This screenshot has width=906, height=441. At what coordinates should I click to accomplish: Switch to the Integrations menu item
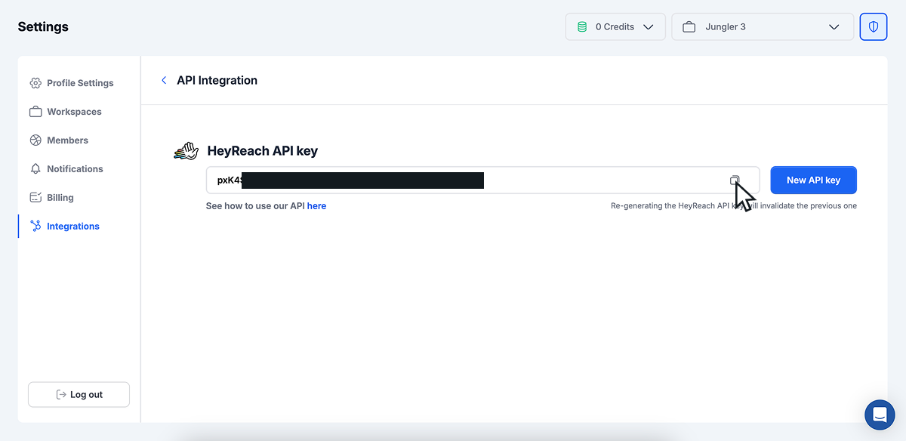click(74, 226)
